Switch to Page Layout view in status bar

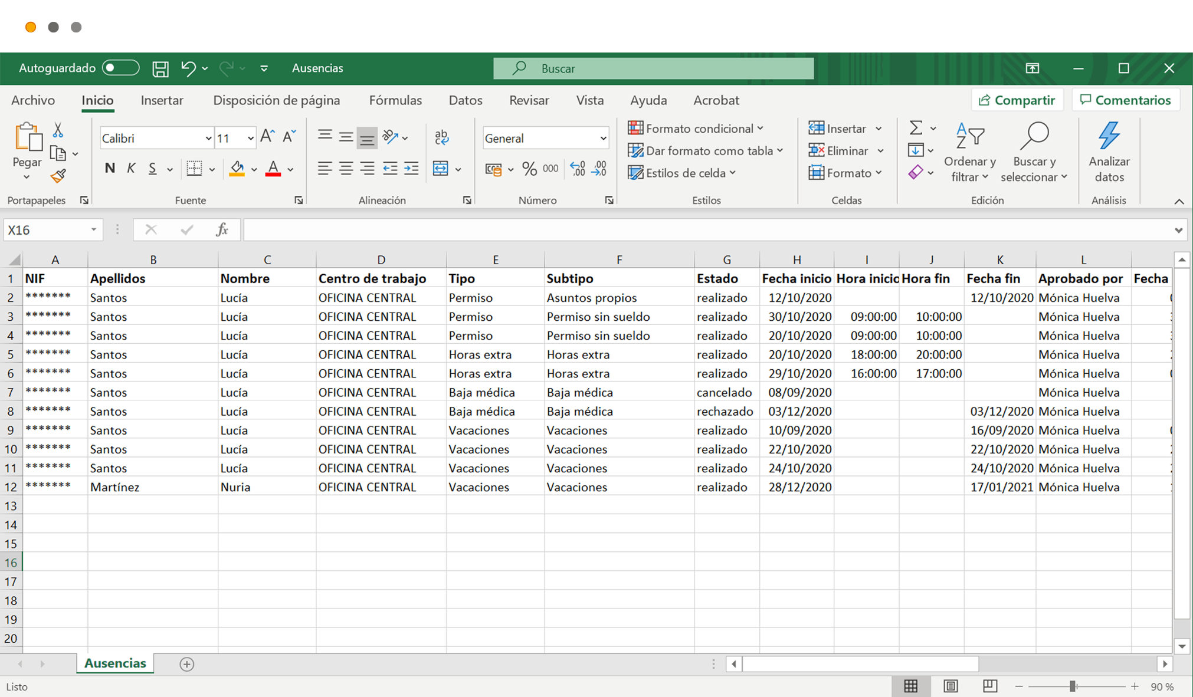(x=951, y=686)
